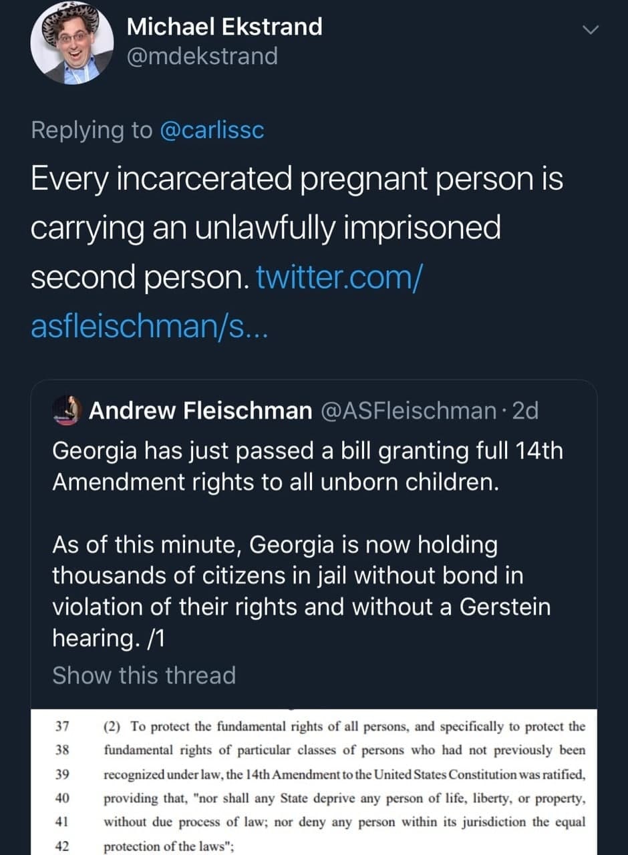Open the @mdekstrand handle
This screenshot has height=855, width=628.
(x=201, y=56)
